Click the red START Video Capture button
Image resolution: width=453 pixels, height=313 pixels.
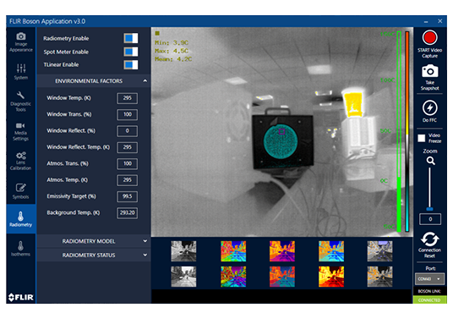click(429, 38)
